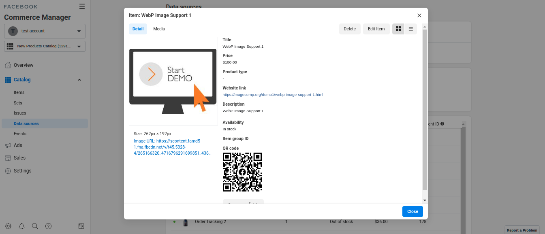545x234 pixels.
Task: Collapse the Catalog section chevron
Action: [x=79, y=80]
